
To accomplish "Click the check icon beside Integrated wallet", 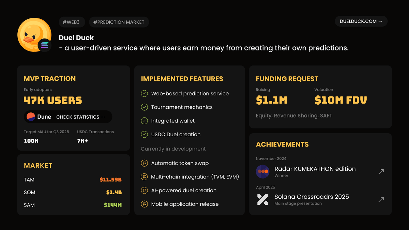I will 145,121.
